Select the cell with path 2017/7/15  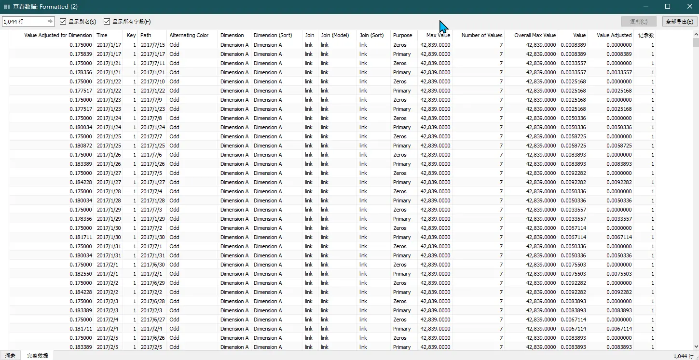click(152, 45)
